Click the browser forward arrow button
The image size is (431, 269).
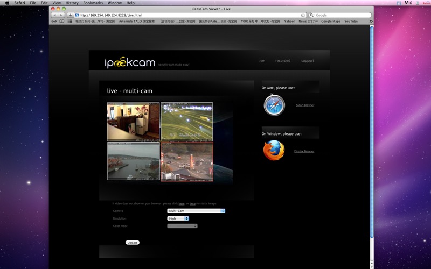61,15
